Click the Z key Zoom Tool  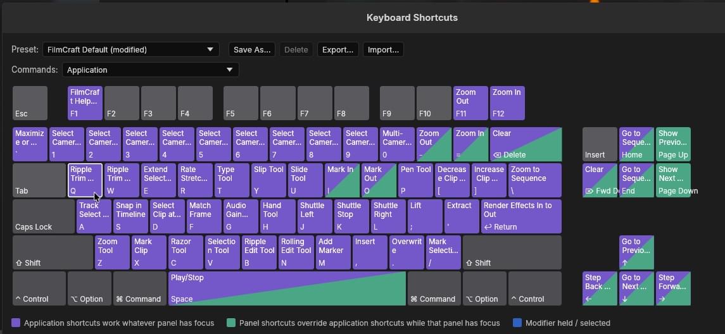pyautogui.click(x=112, y=252)
